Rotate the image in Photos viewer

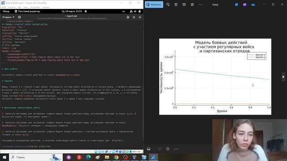click(168, 4)
